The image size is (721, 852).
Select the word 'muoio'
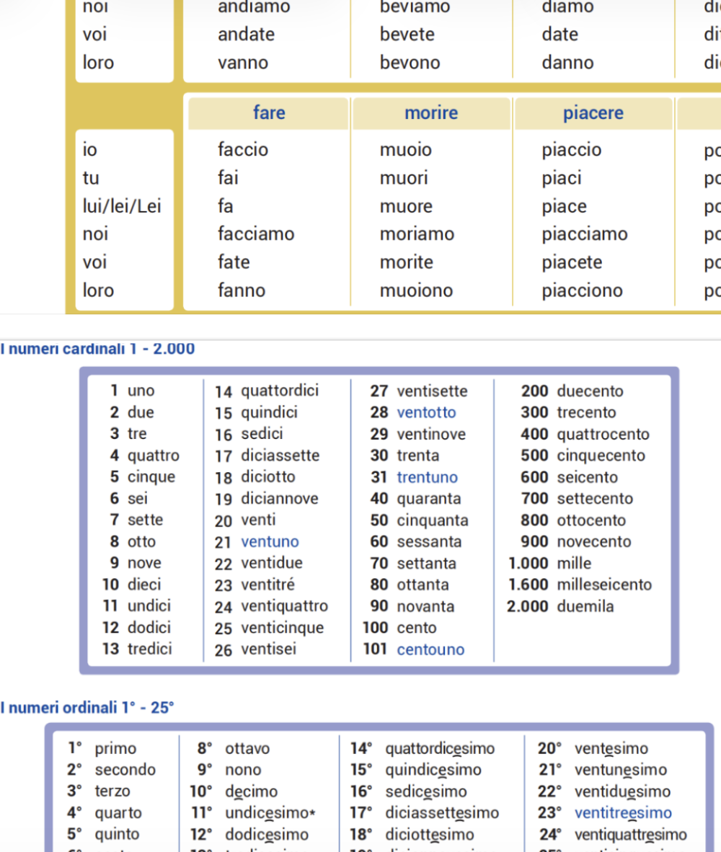tap(405, 149)
